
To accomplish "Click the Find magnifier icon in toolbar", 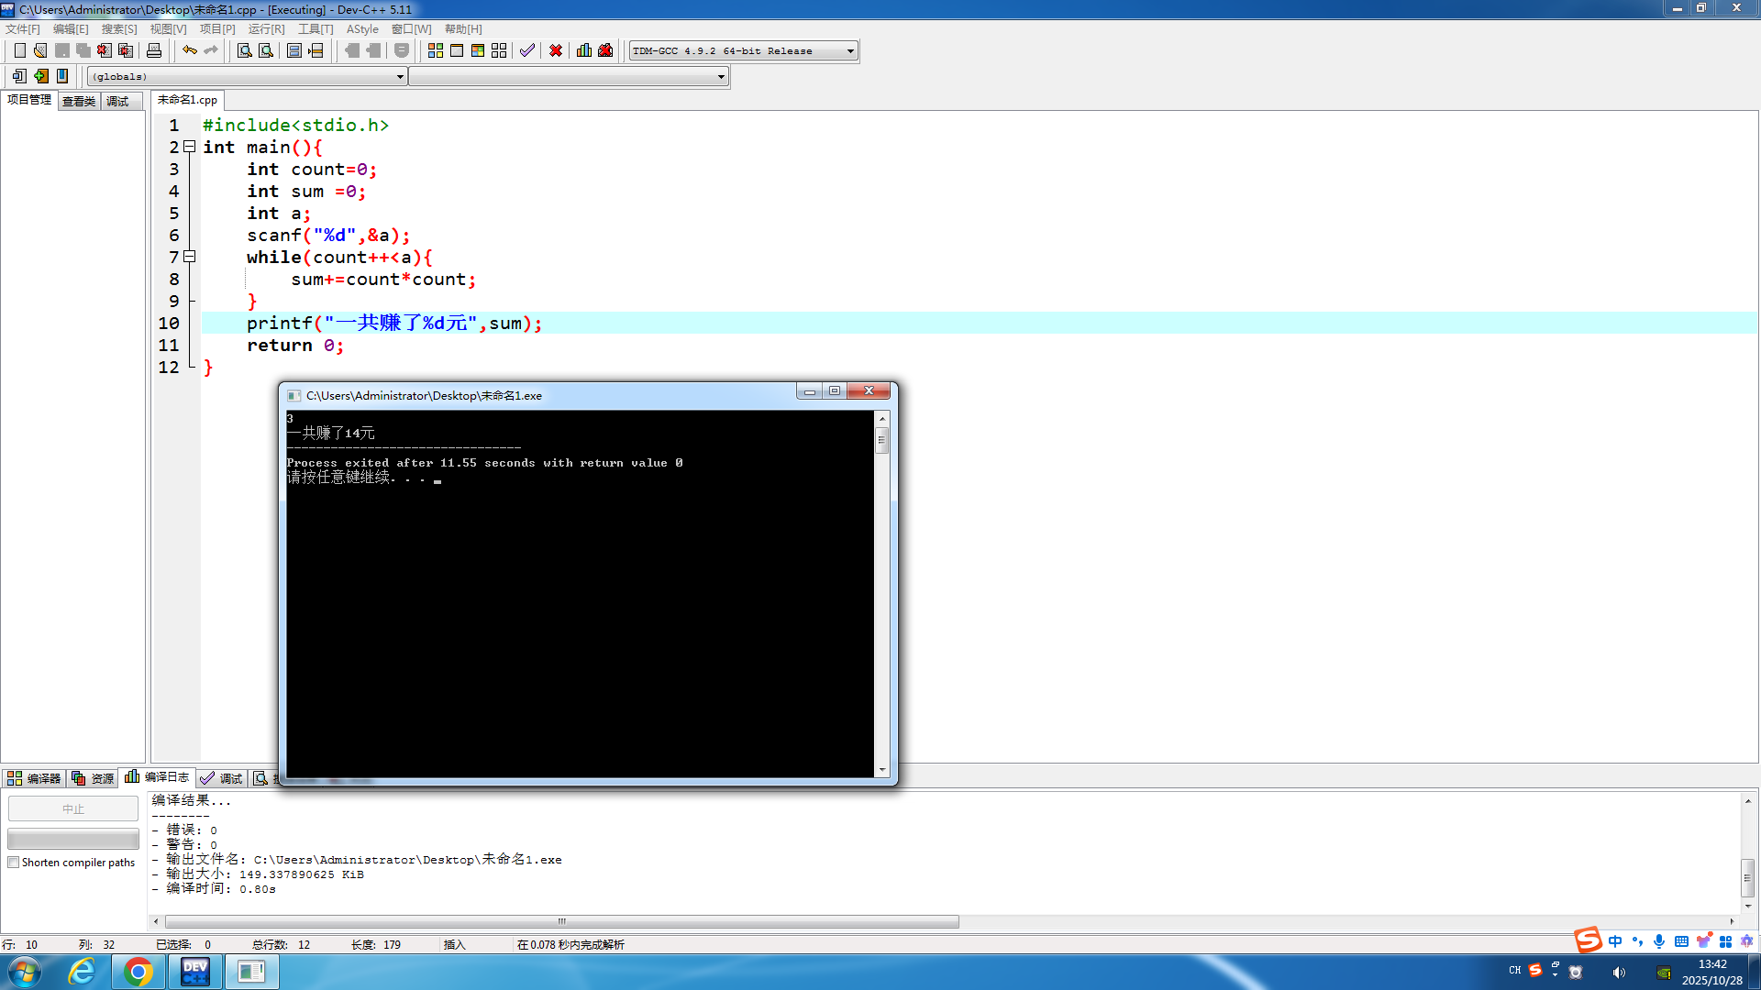I will [244, 50].
